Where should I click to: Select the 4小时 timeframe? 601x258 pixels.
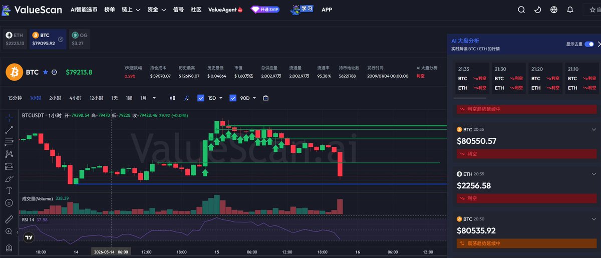[x=75, y=98]
